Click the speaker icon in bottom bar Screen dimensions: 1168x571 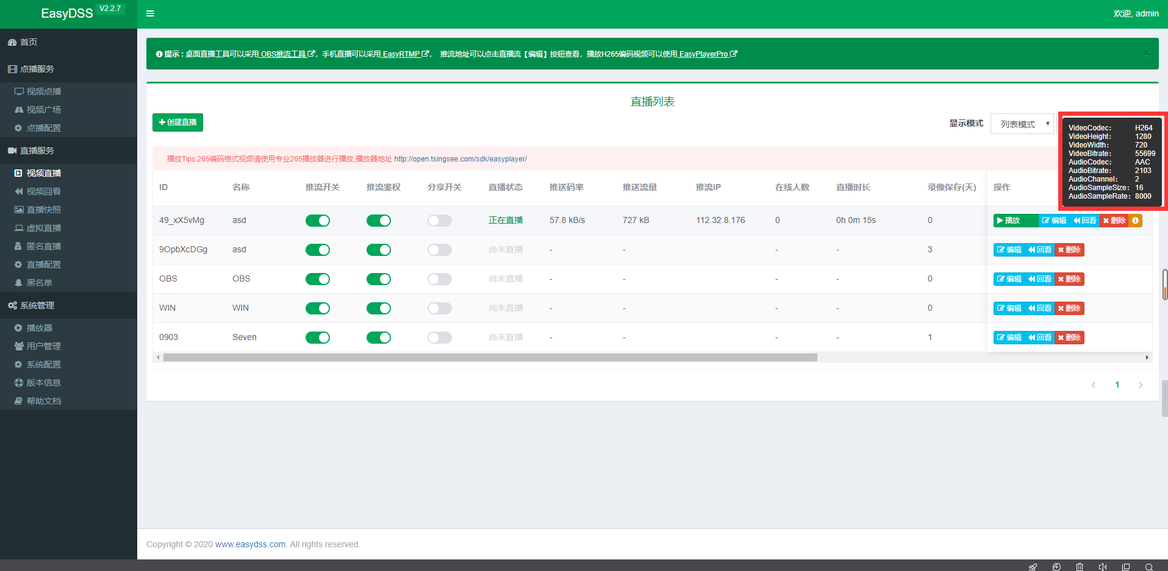point(1103,567)
